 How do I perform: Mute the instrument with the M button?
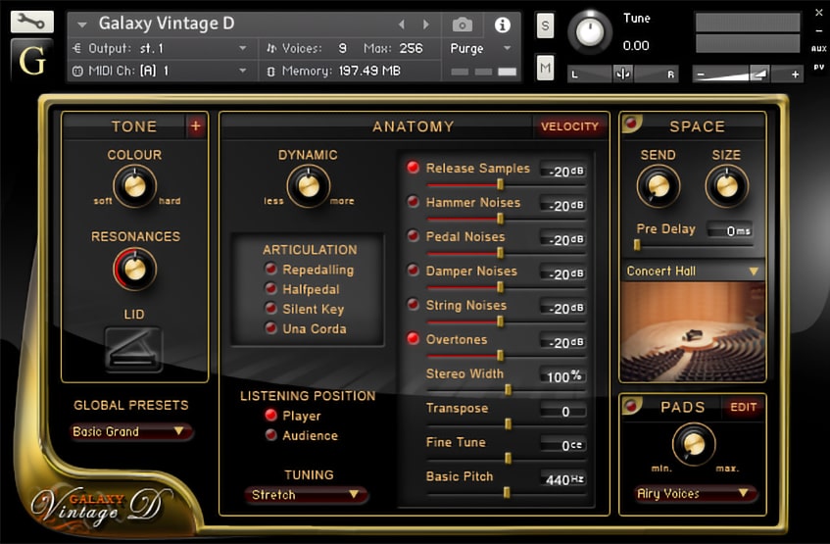pos(545,68)
